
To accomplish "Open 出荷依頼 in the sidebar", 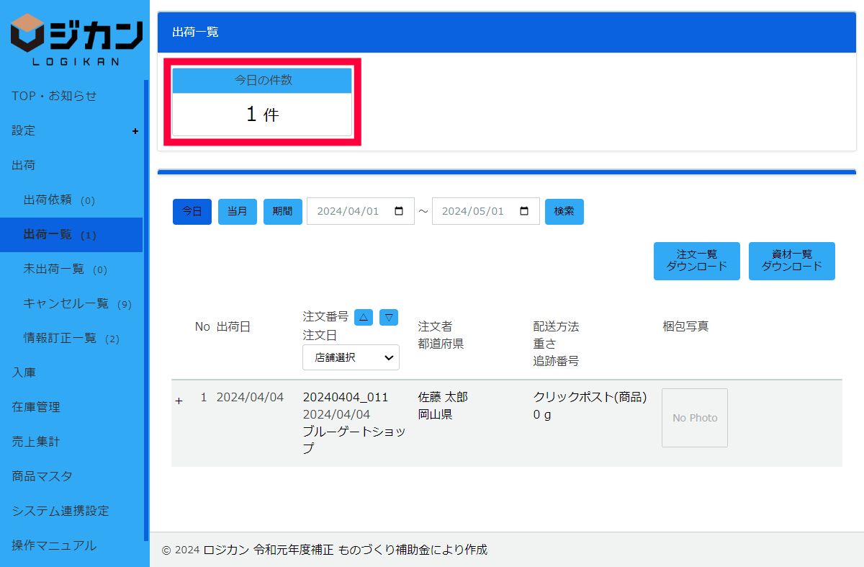I will tap(59, 200).
